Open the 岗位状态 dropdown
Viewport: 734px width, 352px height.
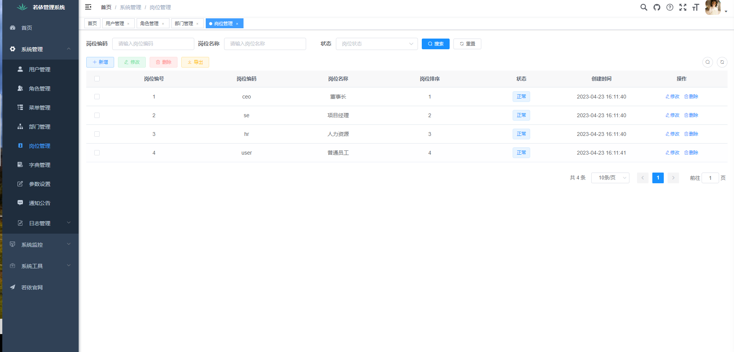[377, 44]
